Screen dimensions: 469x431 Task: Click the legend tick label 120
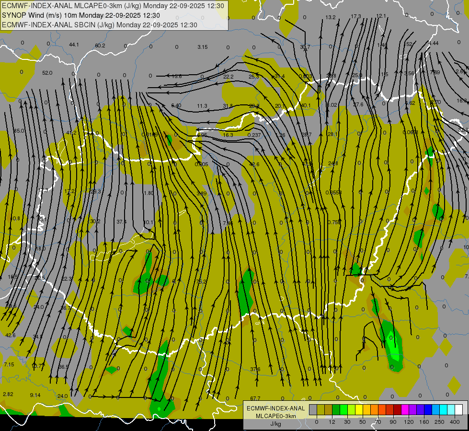[409, 422]
